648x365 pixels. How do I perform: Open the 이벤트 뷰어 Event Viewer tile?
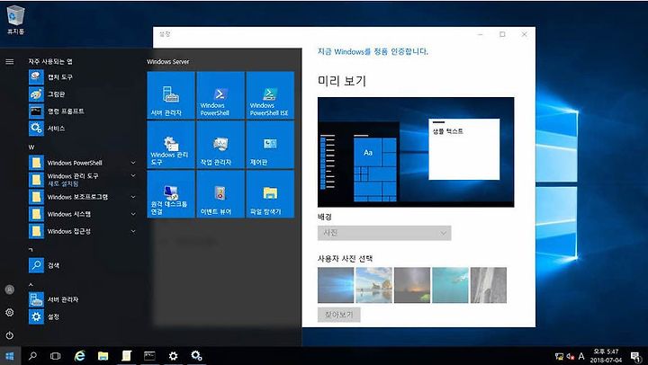click(x=220, y=194)
